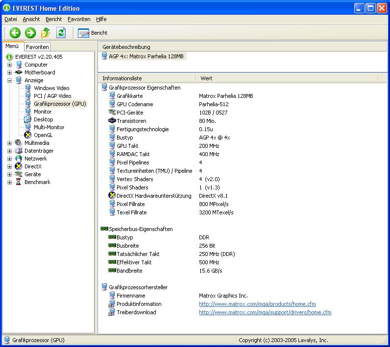The image size is (390, 347).
Task: Click the status bar GPU icon
Action: pos(7,340)
